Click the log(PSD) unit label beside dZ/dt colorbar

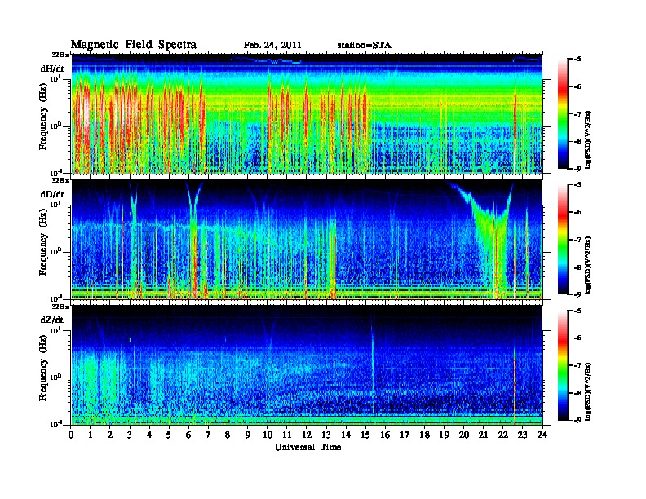tap(588, 391)
